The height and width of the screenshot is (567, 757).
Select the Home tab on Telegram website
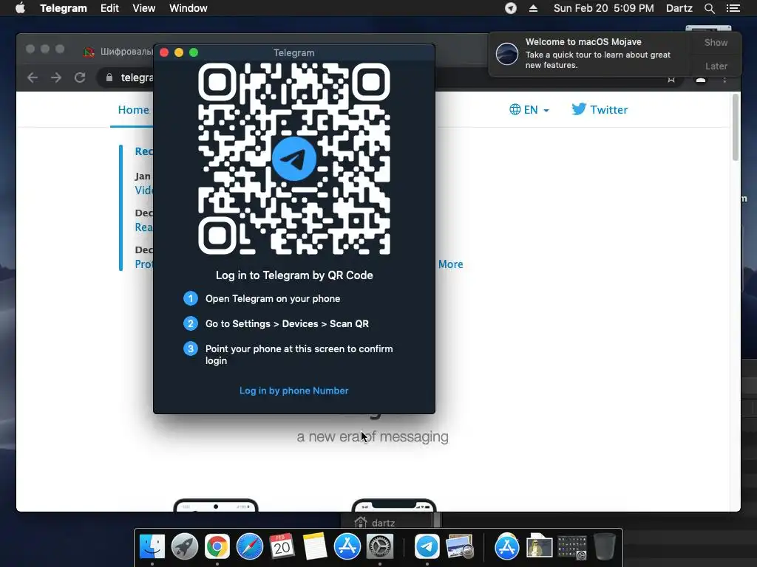pos(133,109)
